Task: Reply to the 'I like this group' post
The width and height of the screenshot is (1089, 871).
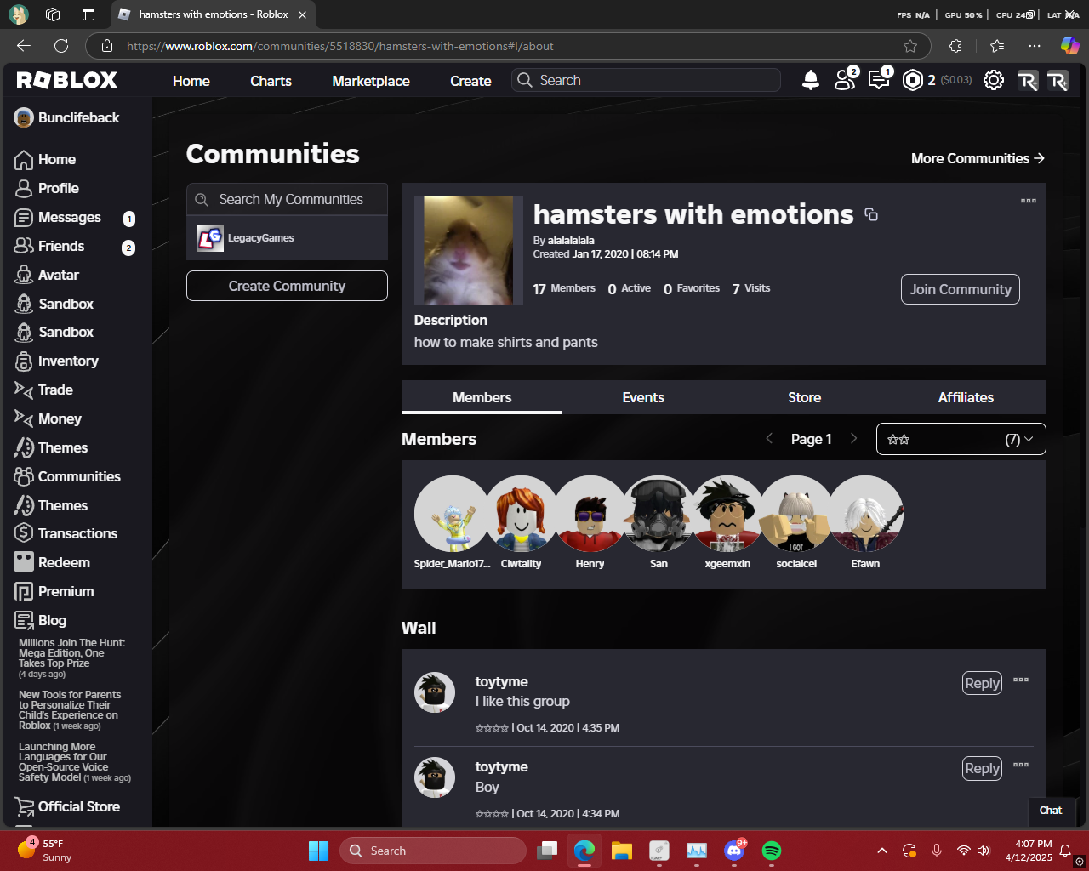Action: tap(982, 683)
